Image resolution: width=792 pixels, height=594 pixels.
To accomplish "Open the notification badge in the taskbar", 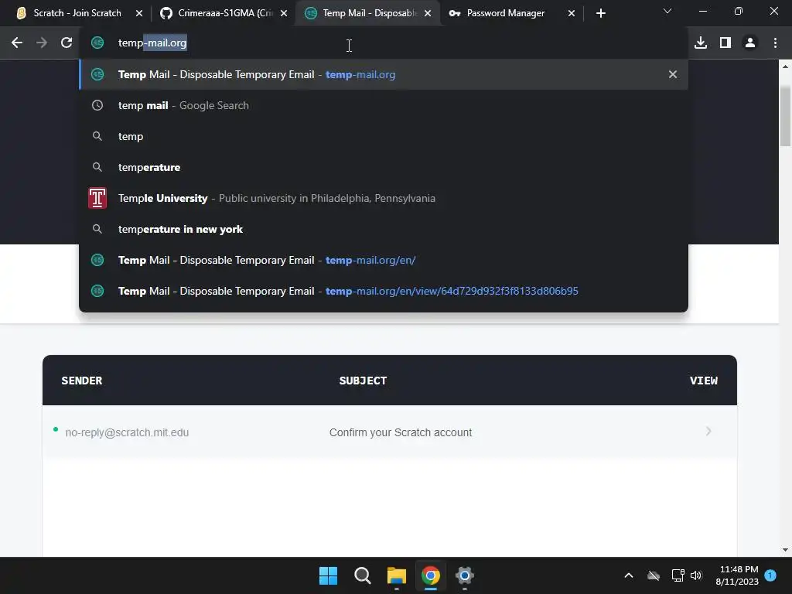I will 771,575.
